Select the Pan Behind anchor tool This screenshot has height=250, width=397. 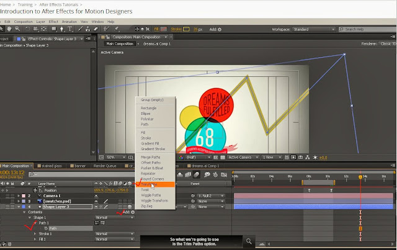43,29
